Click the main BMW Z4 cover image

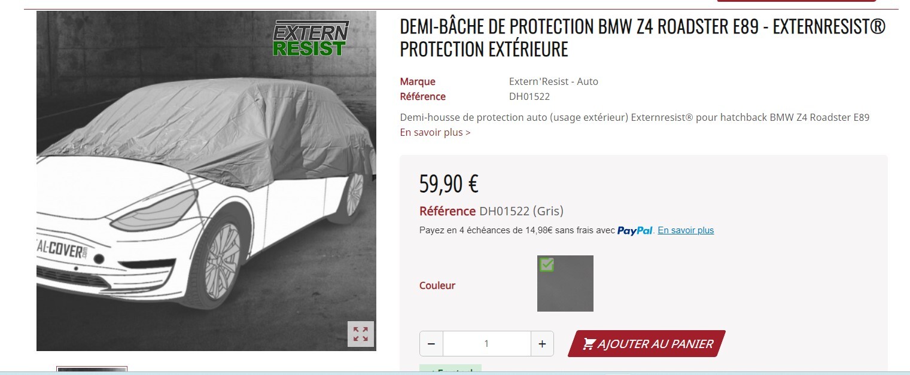tap(206, 181)
